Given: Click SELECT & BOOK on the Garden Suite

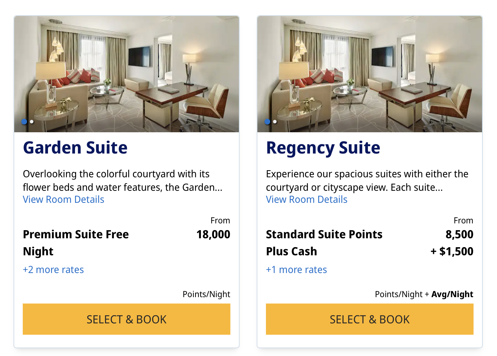Looking at the screenshot, I should 126,319.
